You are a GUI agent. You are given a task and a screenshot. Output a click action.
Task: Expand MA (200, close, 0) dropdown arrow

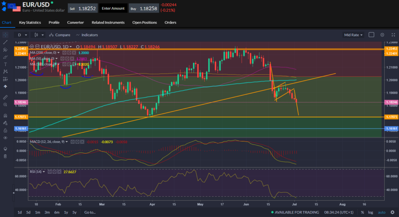click(58, 53)
